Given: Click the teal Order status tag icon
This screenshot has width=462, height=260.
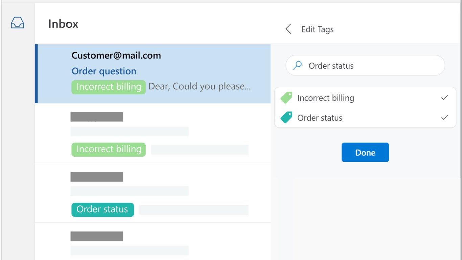Looking at the screenshot, I should click(286, 118).
